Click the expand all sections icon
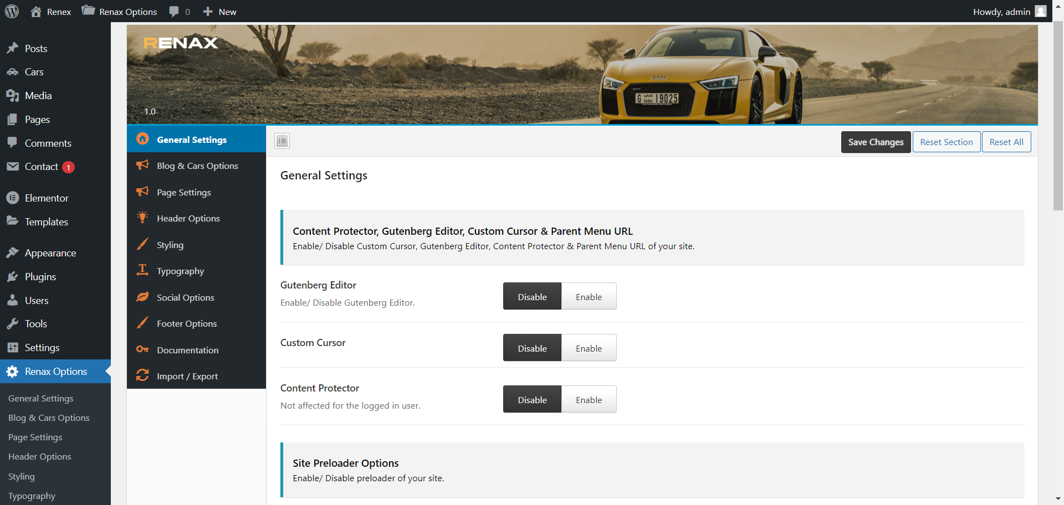Image resolution: width=1064 pixels, height=505 pixels. click(x=282, y=141)
